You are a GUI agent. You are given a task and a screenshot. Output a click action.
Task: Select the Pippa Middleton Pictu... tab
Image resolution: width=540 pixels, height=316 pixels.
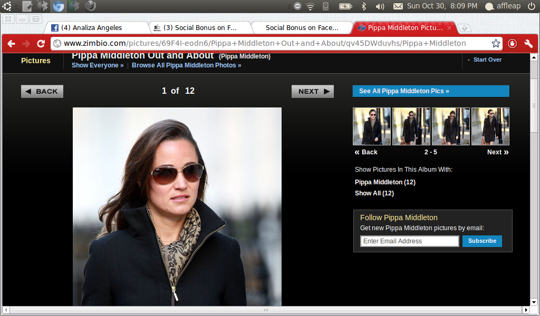[x=405, y=28]
